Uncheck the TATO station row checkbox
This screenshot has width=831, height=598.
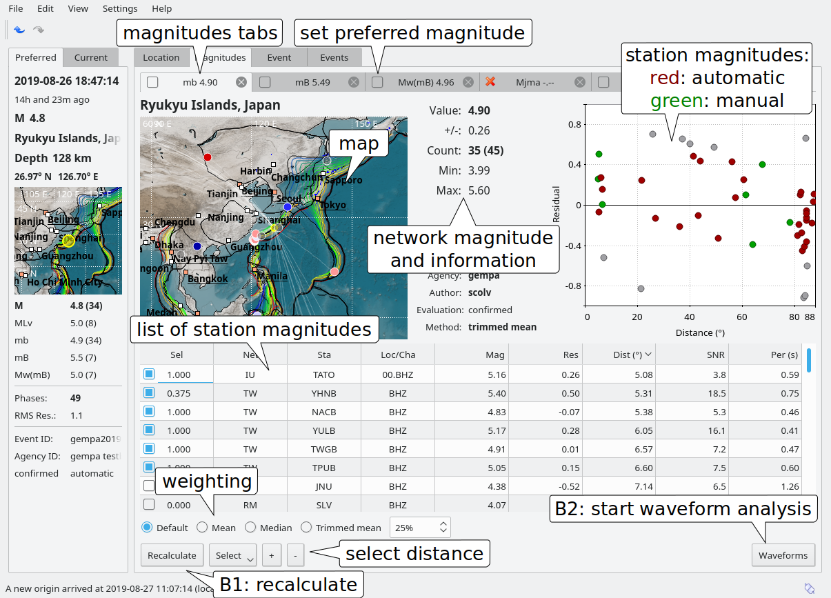(149, 375)
